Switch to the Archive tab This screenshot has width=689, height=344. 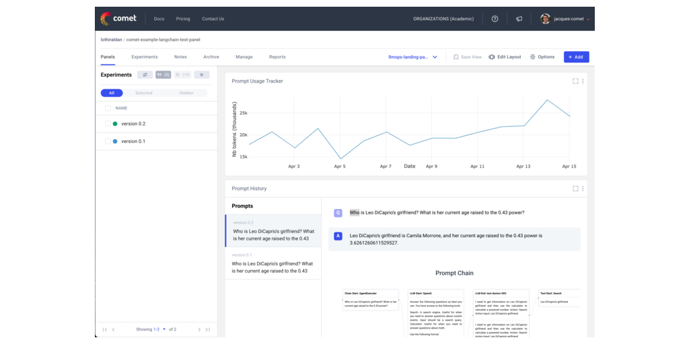pyautogui.click(x=211, y=57)
